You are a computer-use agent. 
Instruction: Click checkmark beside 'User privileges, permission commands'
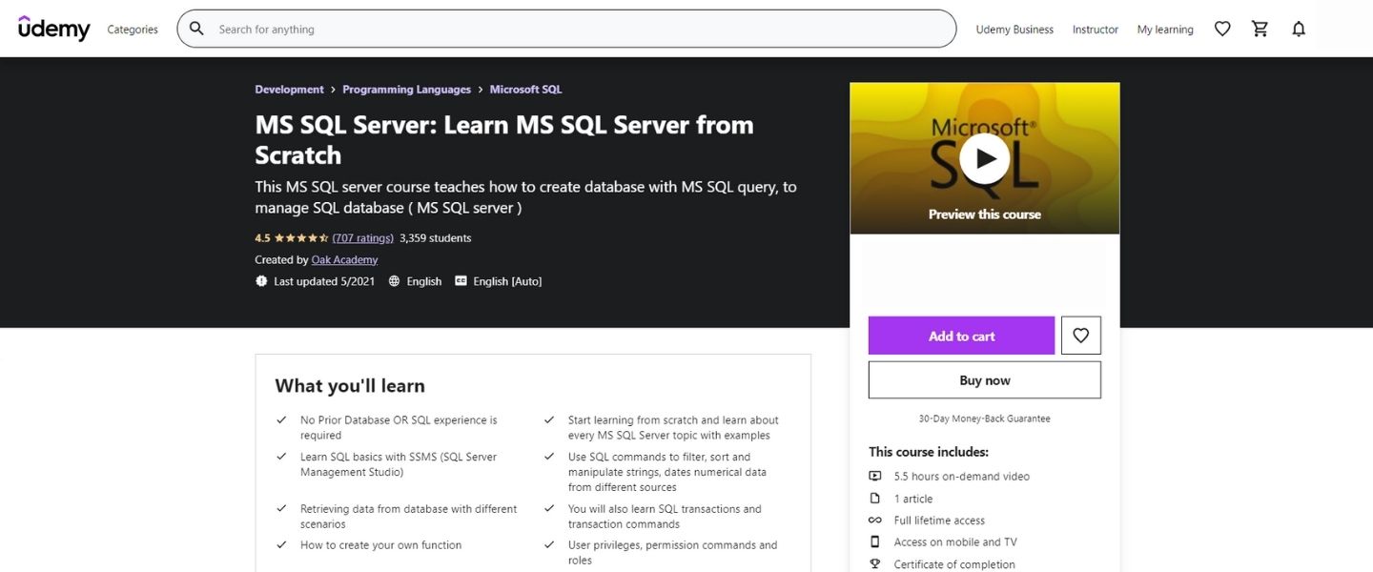pyautogui.click(x=549, y=545)
